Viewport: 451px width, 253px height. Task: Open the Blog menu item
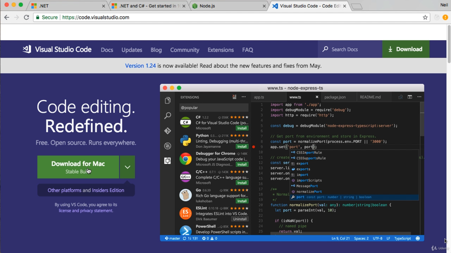click(156, 50)
